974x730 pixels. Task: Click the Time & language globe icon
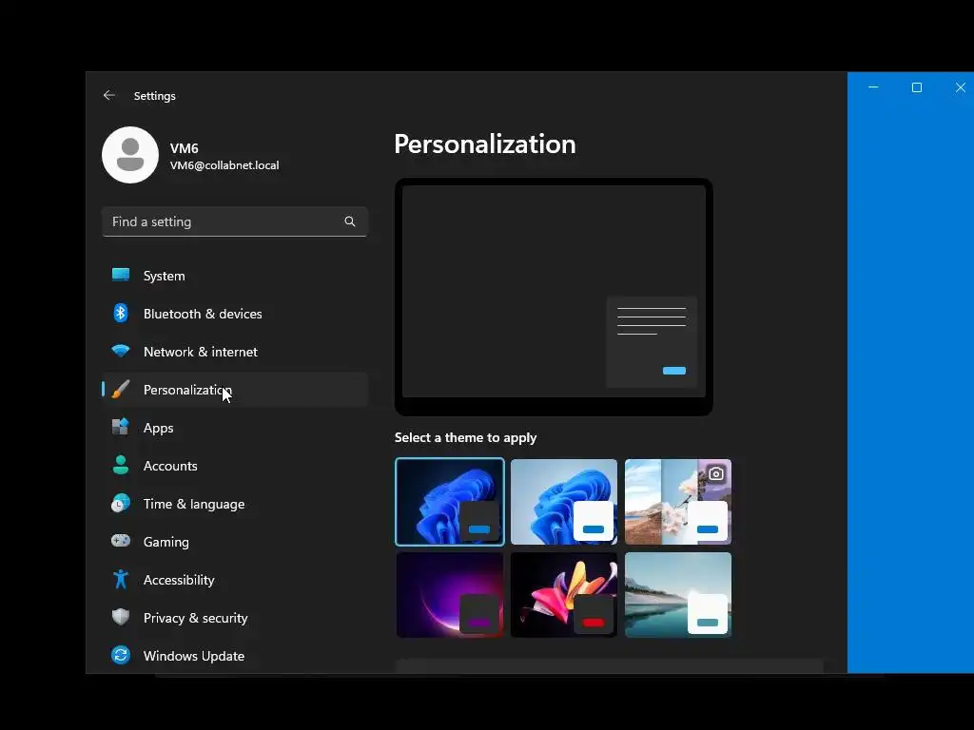[x=121, y=503]
